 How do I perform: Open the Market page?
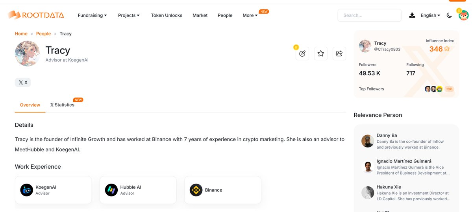pyautogui.click(x=200, y=15)
